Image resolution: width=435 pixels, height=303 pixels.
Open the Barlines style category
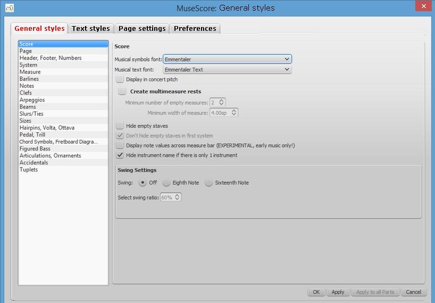pos(63,79)
